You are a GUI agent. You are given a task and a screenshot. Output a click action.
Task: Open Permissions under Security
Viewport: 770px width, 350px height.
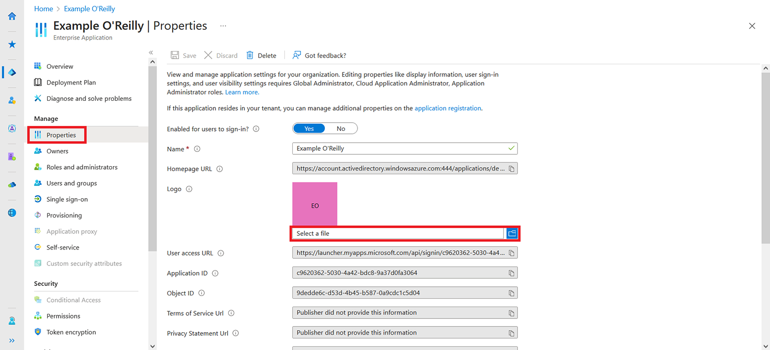pyautogui.click(x=63, y=316)
